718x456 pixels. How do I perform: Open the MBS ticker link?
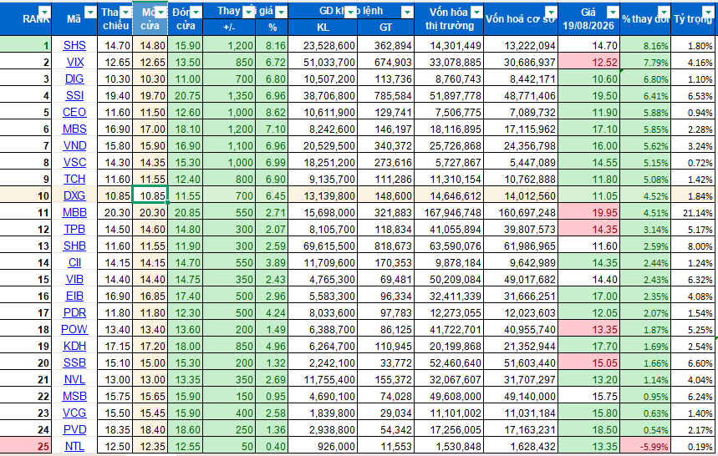tap(74, 129)
